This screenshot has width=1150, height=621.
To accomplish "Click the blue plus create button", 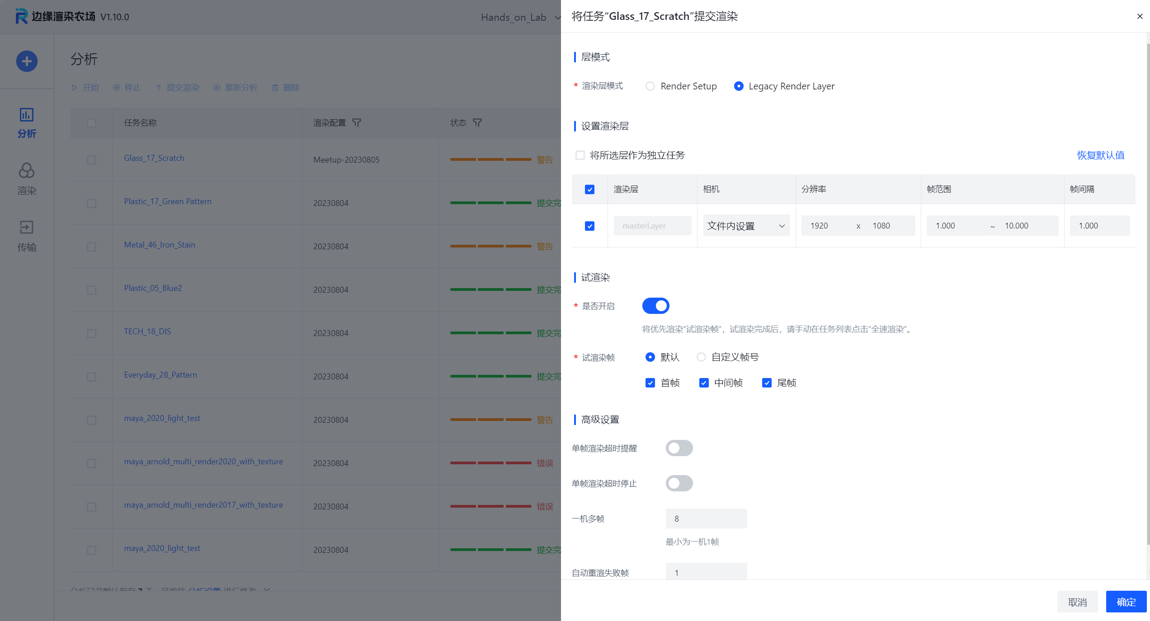I will click(x=27, y=61).
